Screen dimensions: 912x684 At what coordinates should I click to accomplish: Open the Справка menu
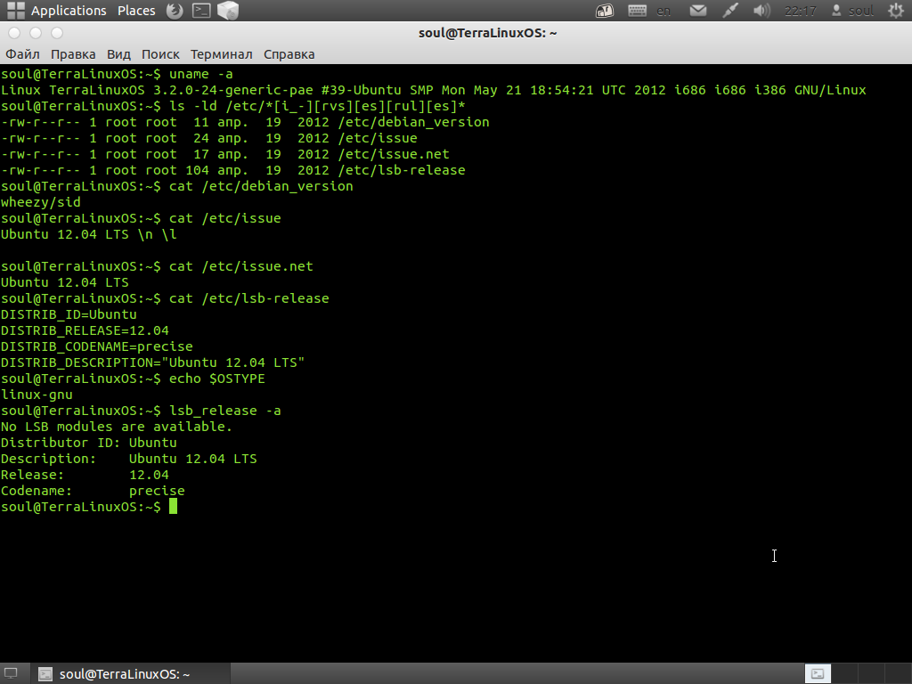pos(289,54)
